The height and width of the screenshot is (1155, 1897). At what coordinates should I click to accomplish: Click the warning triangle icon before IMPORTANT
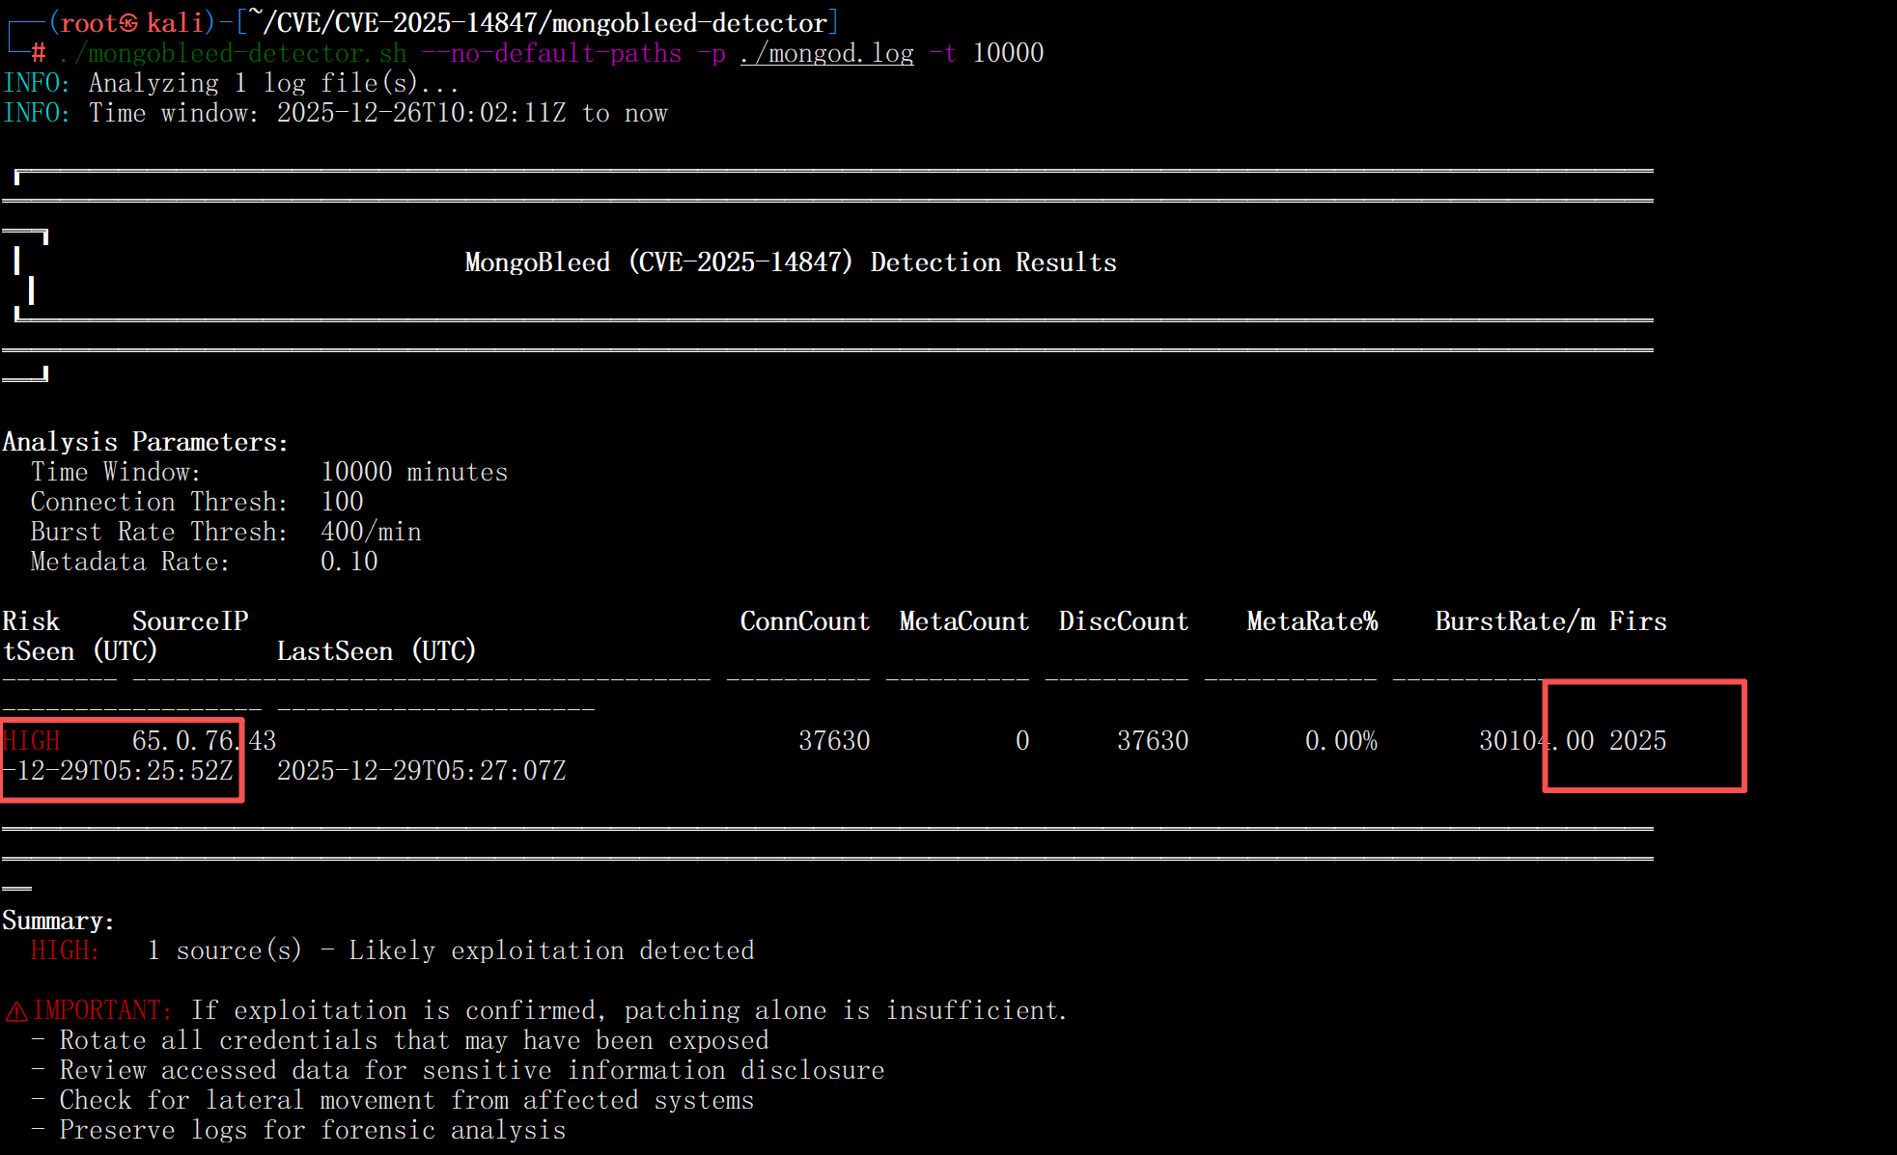[16, 1011]
